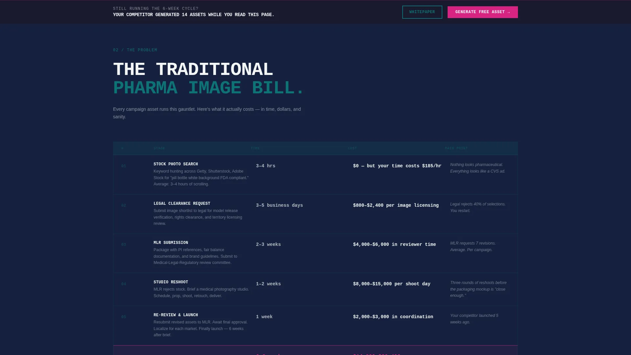Open the Whitepaper button
This screenshot has height=355, width=631.
(x=422, y=12)
